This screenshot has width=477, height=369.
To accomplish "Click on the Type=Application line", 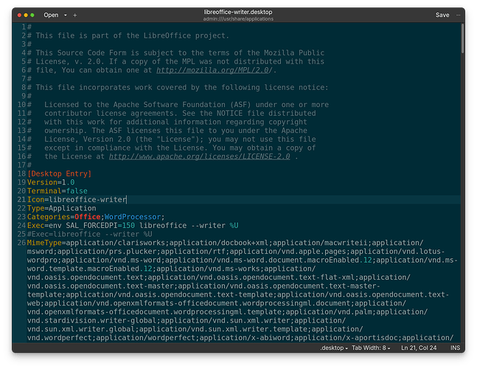I will [61, 208].
